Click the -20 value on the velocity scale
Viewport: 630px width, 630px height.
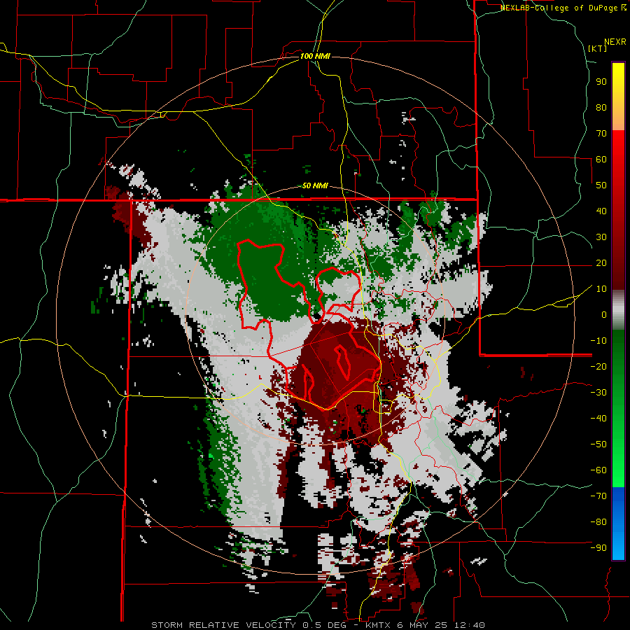click(x=598, y=367)
